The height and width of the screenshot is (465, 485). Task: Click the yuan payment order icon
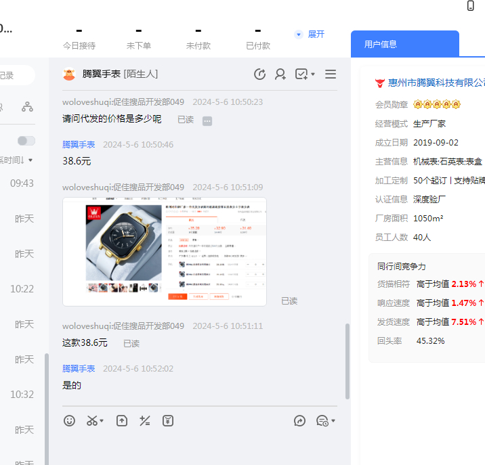tap(168, 421)
